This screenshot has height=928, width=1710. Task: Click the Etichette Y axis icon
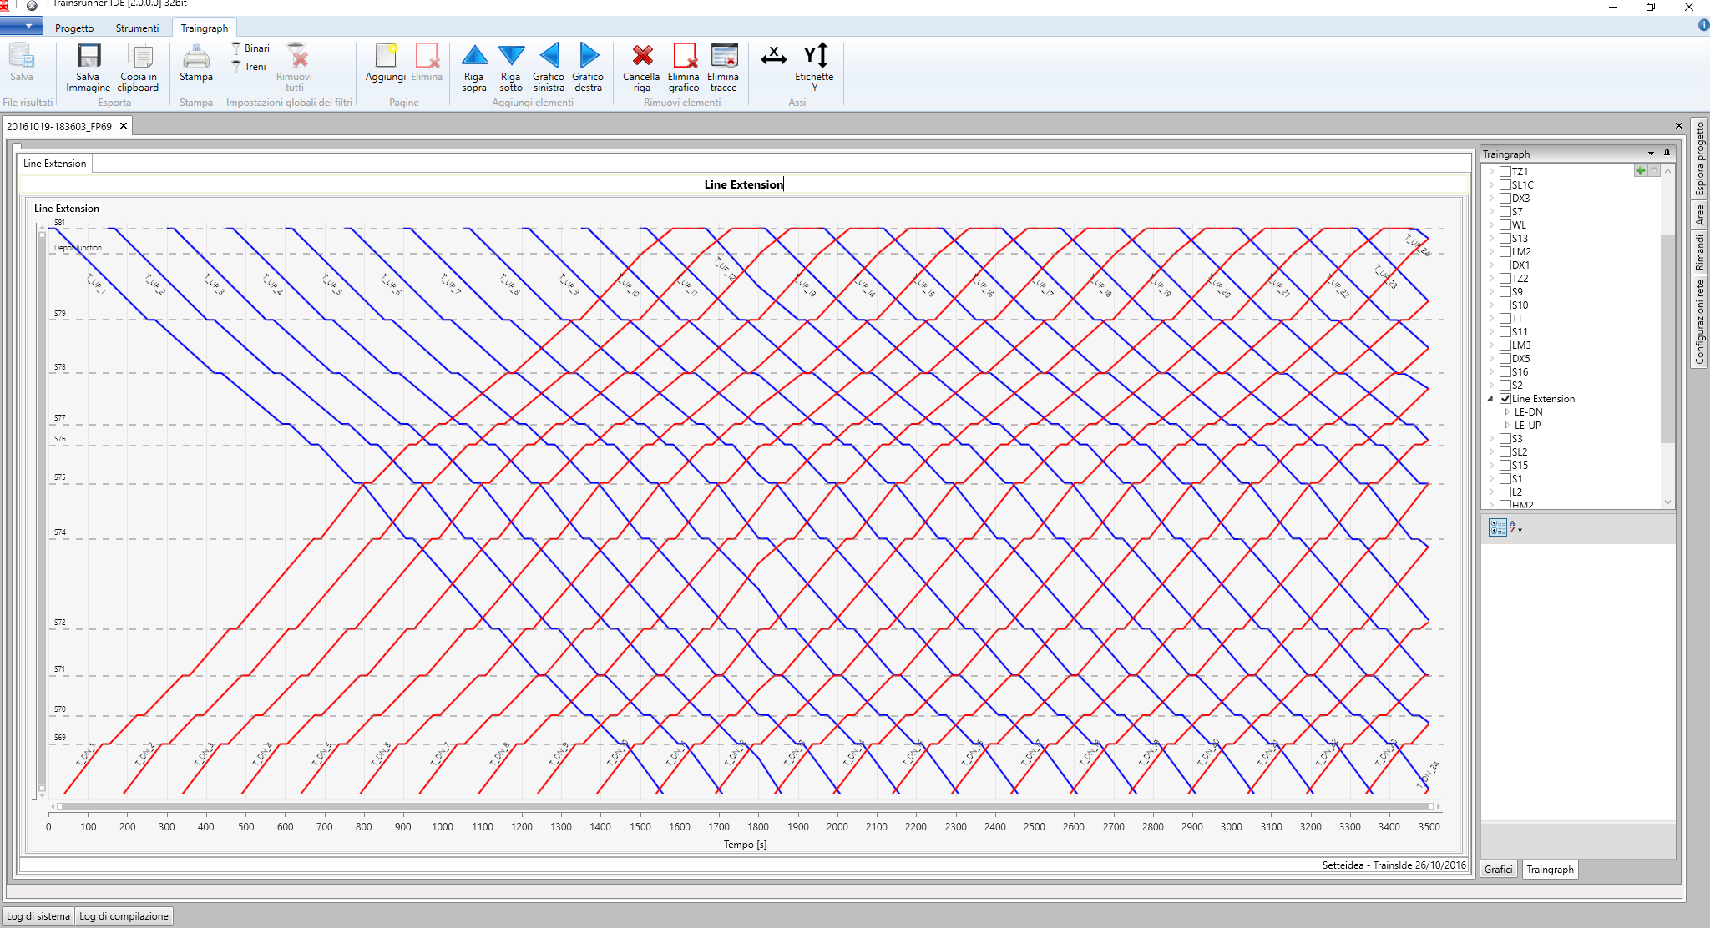pos(815,57)
